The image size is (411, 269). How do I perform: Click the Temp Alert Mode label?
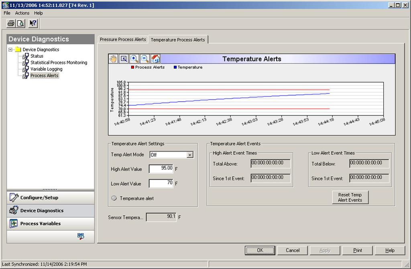coord(127,154)
